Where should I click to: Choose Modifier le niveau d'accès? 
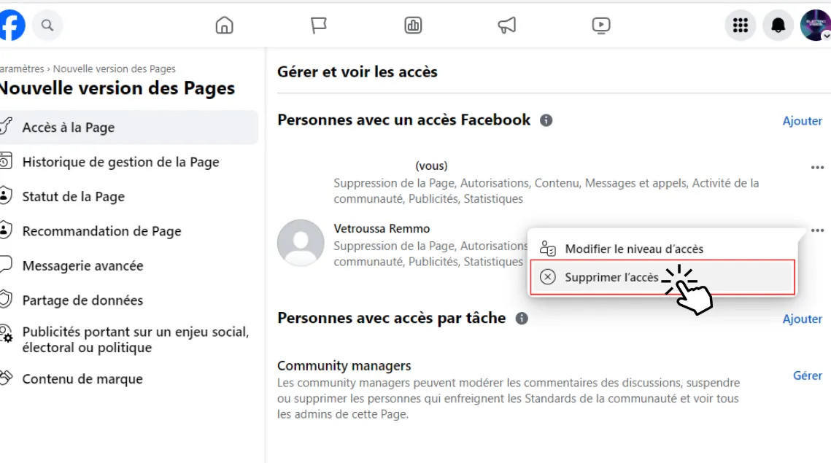[662, 249]
